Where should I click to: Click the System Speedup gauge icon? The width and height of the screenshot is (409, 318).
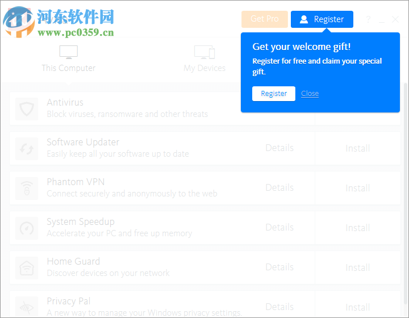pos(27,228)
